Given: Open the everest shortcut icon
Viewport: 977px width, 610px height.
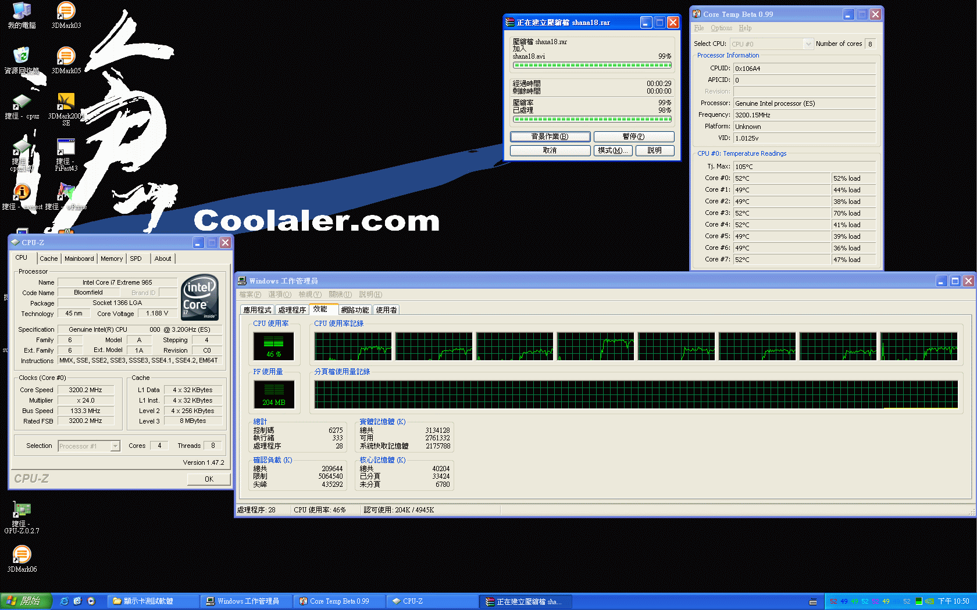Looking at the screenshot, I should coord(22,196).
